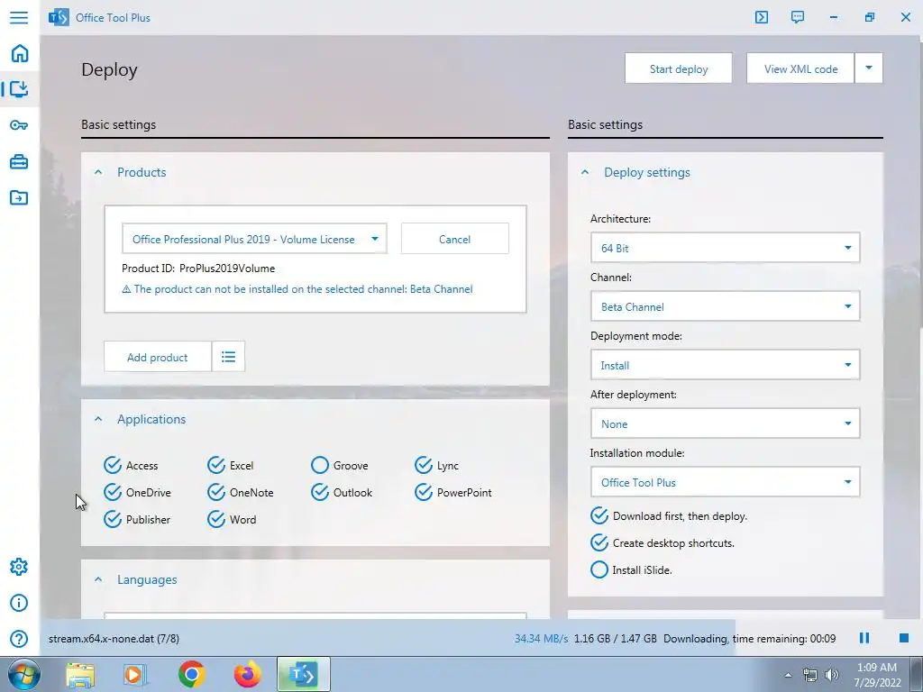Image resolution: width=923 pixels, height=692 pixels.
Task: Enable Install iSlide option
Action: pos(631,570)
